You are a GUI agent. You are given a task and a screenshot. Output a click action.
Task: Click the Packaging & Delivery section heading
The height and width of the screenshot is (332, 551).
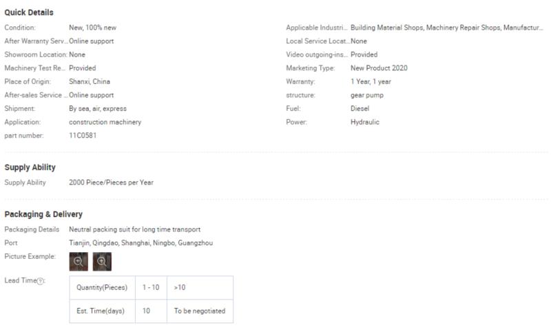click(43, 214)
